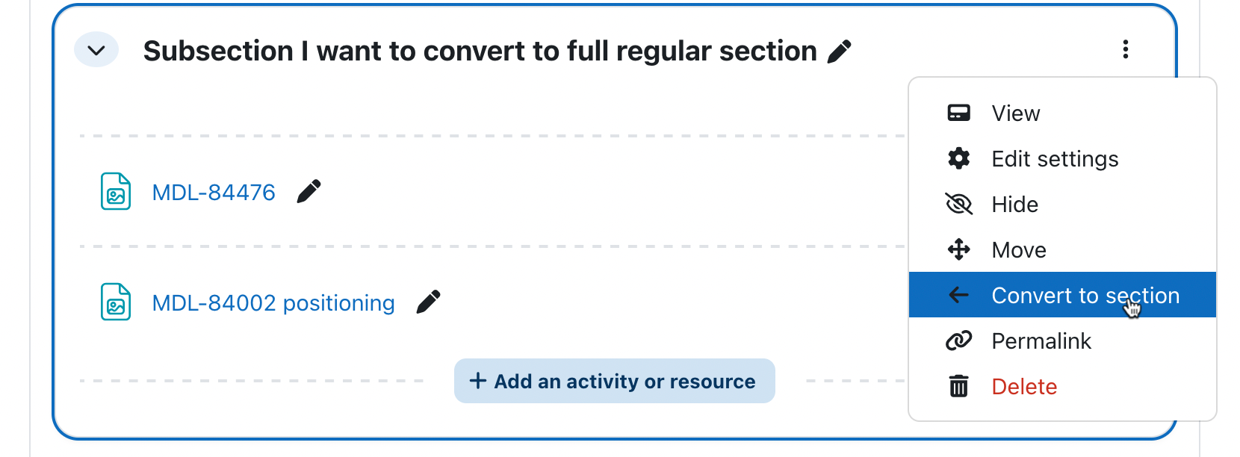Click Add an activity or resource button
1240x457 pixels.
click(614, 381)
